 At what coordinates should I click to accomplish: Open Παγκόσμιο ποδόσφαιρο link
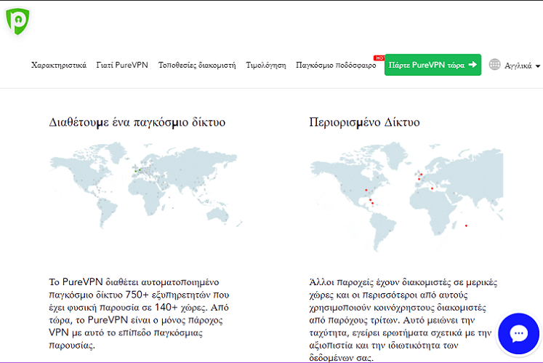click(336, 65)
